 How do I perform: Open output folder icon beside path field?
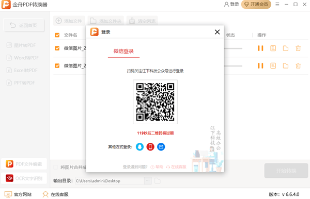[158, 181]
